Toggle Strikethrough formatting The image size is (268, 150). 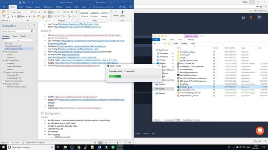[23, 17]
